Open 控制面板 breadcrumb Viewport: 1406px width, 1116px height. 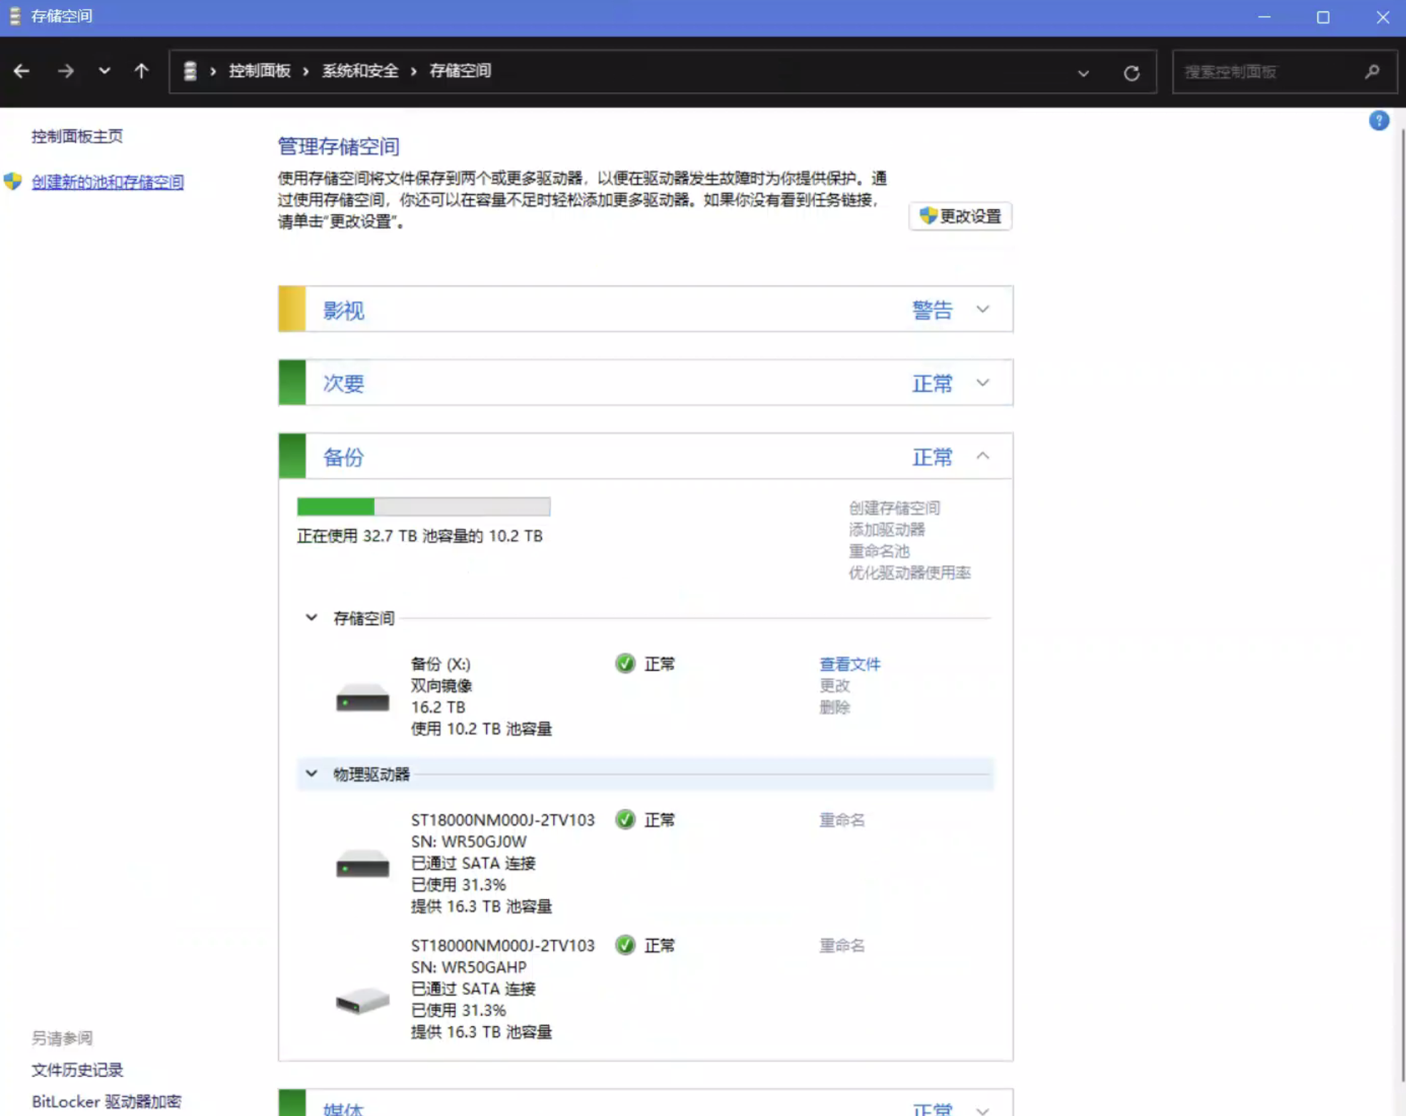pyautogui.click(x=259, y=71)
